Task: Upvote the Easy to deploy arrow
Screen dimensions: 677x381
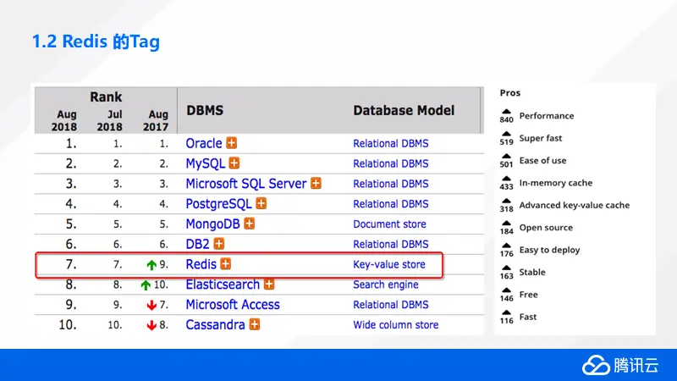Action: (506, 246)
